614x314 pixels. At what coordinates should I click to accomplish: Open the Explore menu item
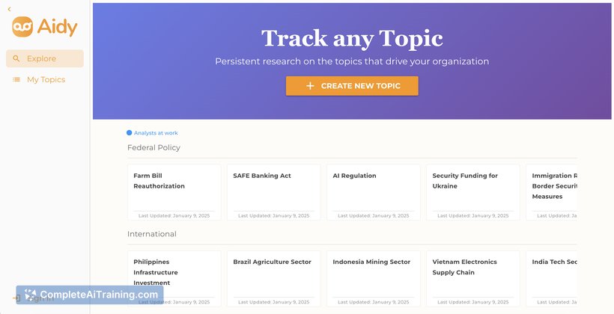(x=45, y=58)
